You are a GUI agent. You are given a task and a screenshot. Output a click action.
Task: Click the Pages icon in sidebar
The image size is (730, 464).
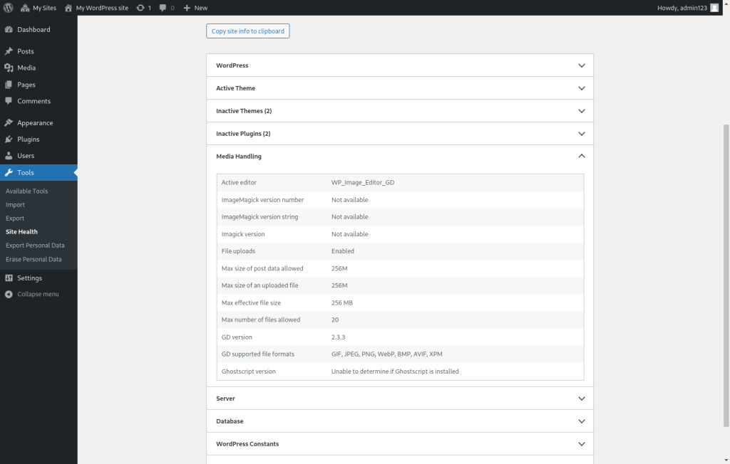pyautogui.click(x=9, y=85)
